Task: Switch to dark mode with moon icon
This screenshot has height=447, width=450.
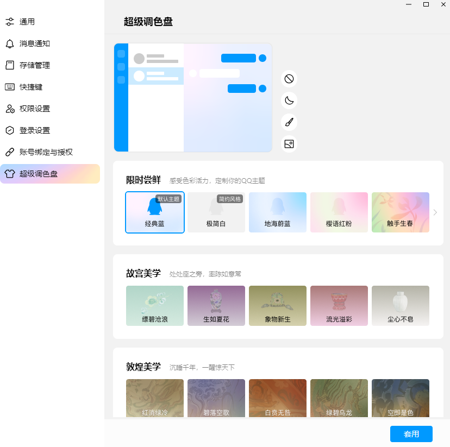Action: (x=289, y=100)
